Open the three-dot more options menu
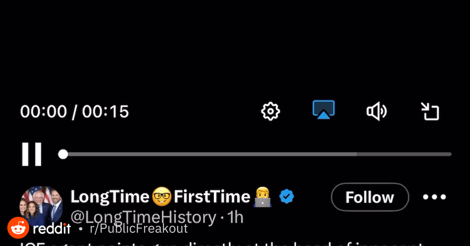Viewport: 470px width, 246px height. [435, 197]
